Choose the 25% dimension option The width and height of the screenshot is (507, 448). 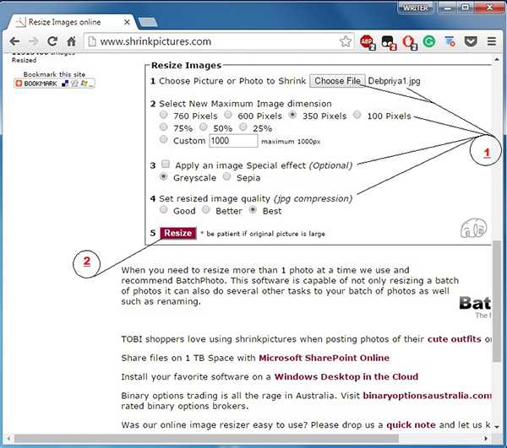[243, 127]
